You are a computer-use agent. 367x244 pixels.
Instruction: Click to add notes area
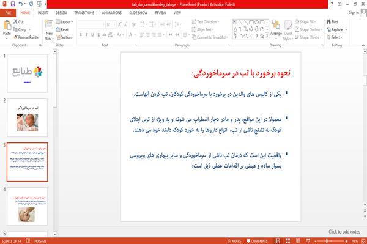point(344,232)
